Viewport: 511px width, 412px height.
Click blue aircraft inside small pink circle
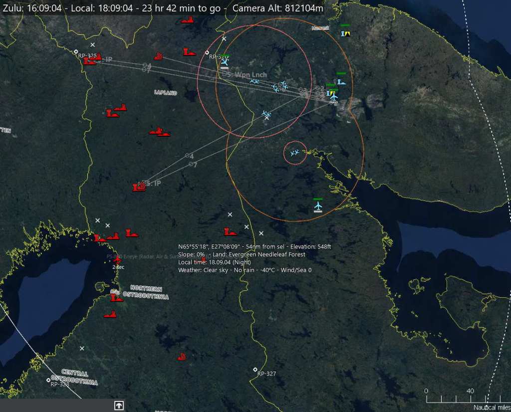[294, 153]
